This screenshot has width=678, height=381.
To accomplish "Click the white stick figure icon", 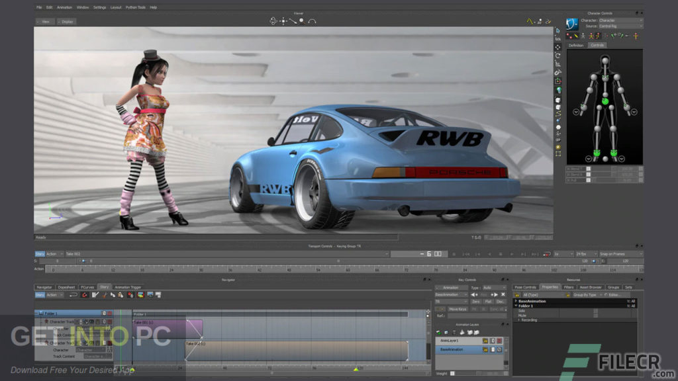I will click(x=583, y=36).
